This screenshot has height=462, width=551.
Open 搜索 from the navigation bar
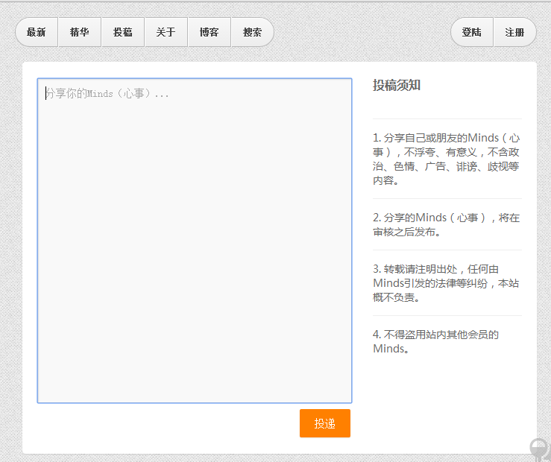[x=252, y=32]
